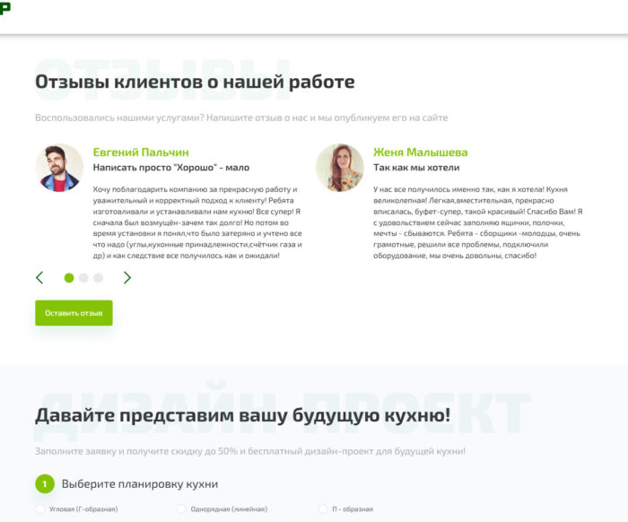Click the Давайте представим вашу будущую кухню heading
The width and height of the screenshot is (628, 522).
coord(242,415)
